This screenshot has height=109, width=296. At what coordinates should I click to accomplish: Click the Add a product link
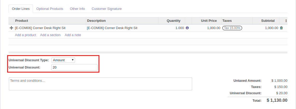[x=25, y=35]
